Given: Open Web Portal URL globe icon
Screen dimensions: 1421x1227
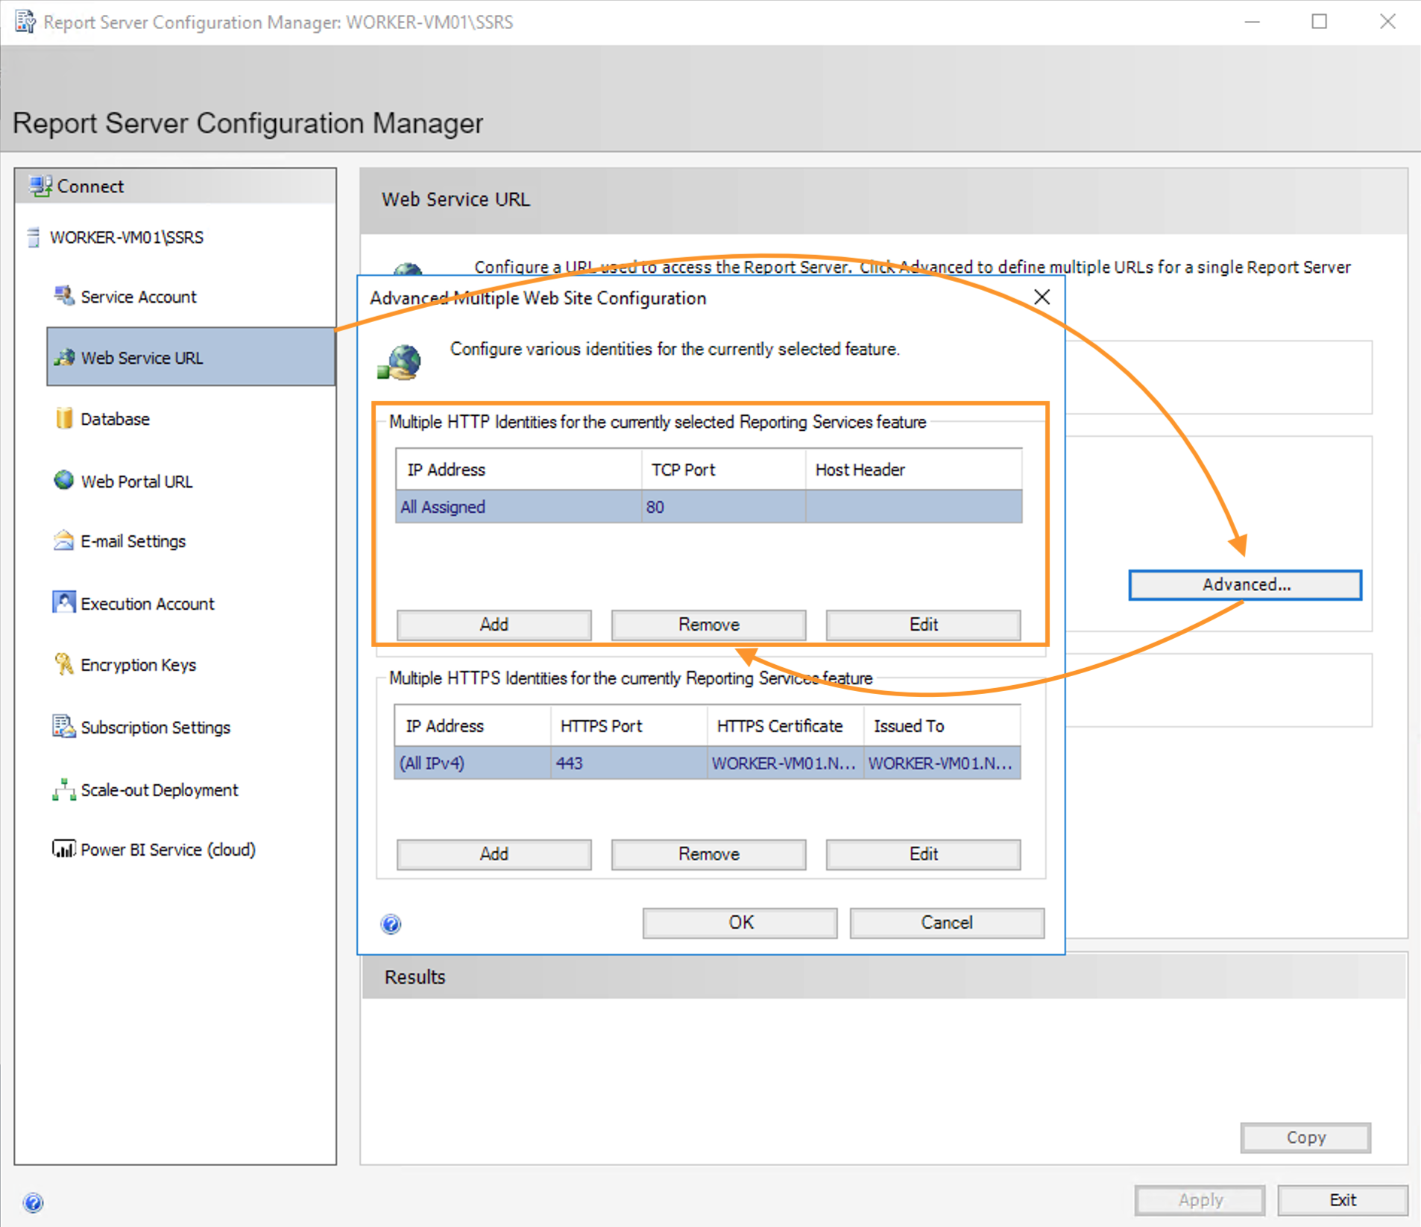Looking at the screenshot, I should pos(64,480).
